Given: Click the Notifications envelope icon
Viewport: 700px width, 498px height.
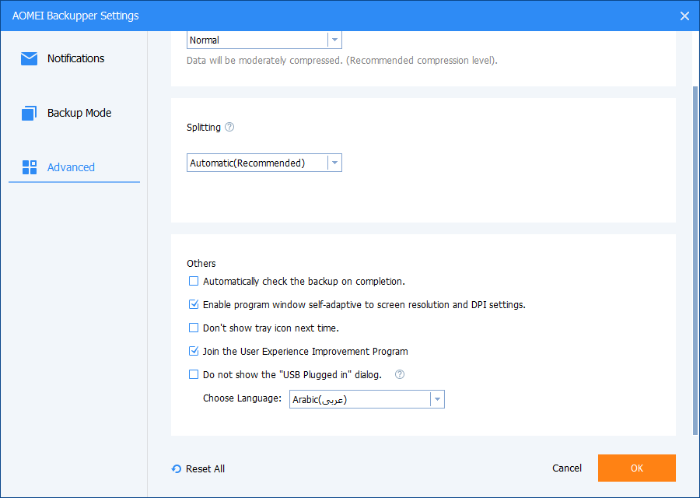Looking at the screenshot, I should [x=29, y=58].
